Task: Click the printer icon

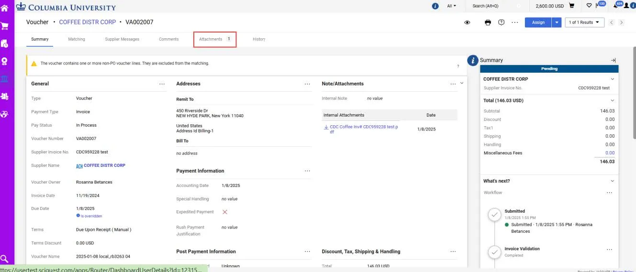Action: coord(488,22)
